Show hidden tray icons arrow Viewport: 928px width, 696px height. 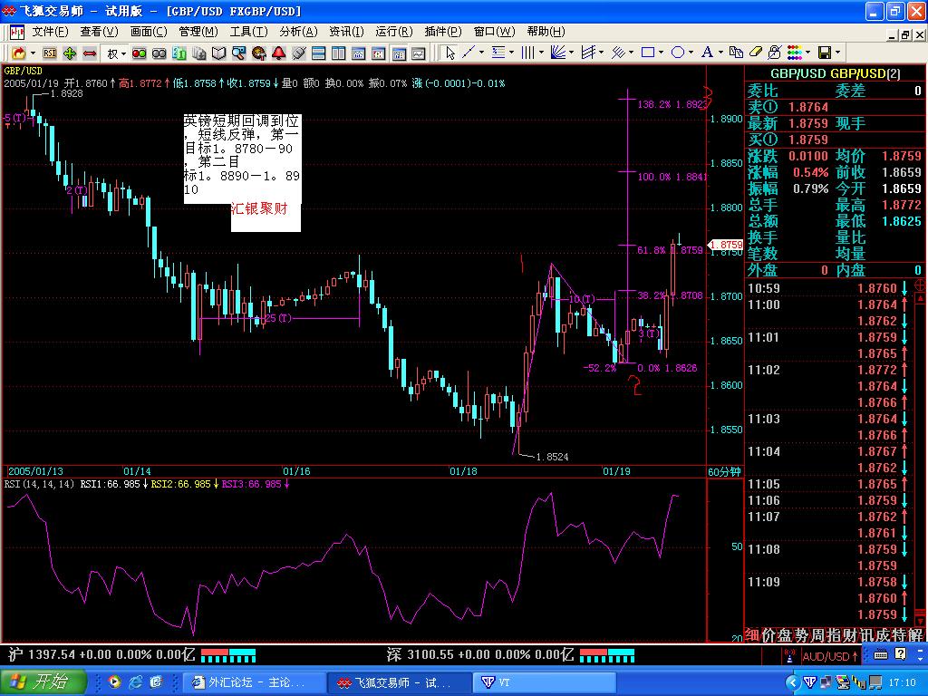[x=793, y=683]
